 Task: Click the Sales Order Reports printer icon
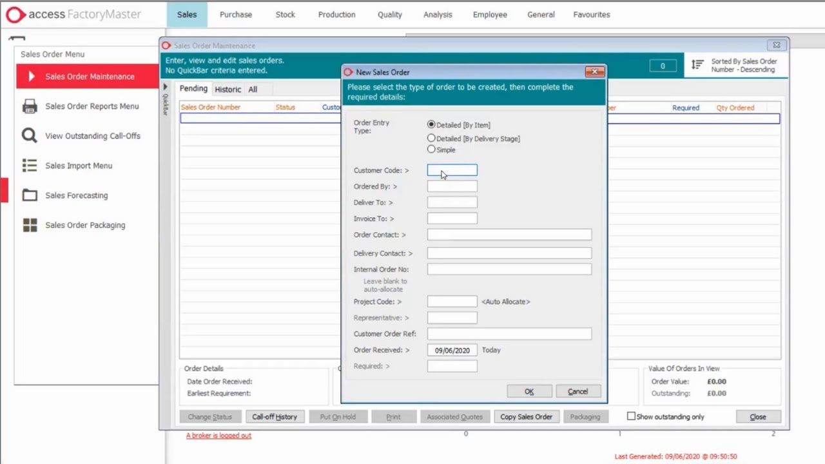point(30,106)
